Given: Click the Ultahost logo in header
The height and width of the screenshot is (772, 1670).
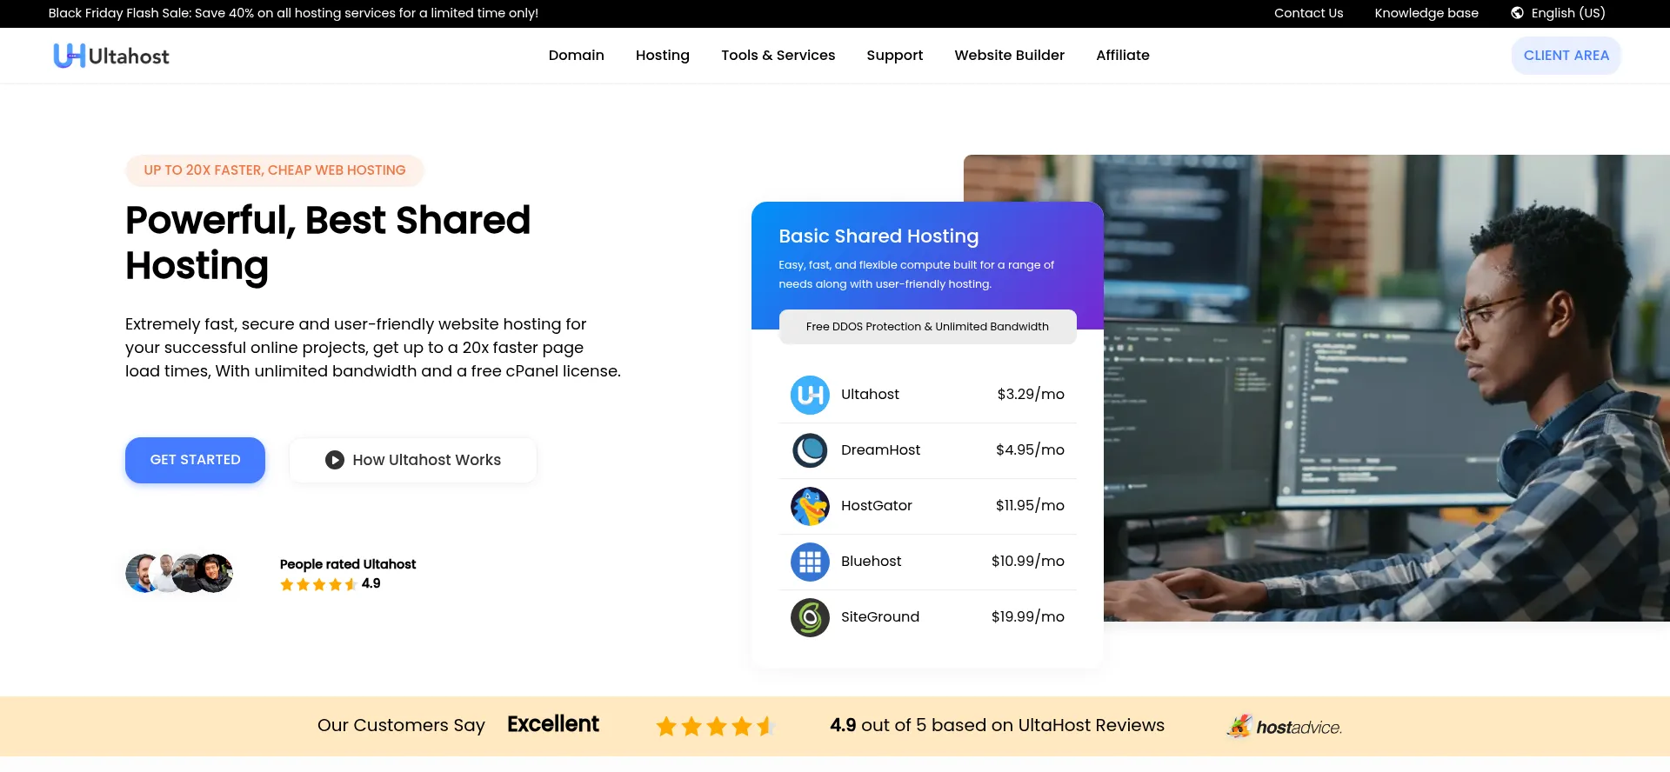Looking at the screenshot, I should click(111, 56).
